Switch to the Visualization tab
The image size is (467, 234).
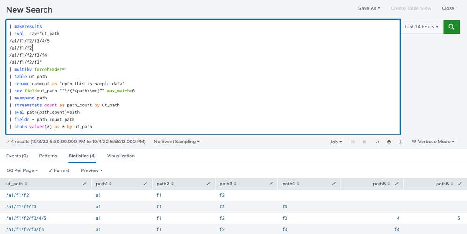click(121, 156)
